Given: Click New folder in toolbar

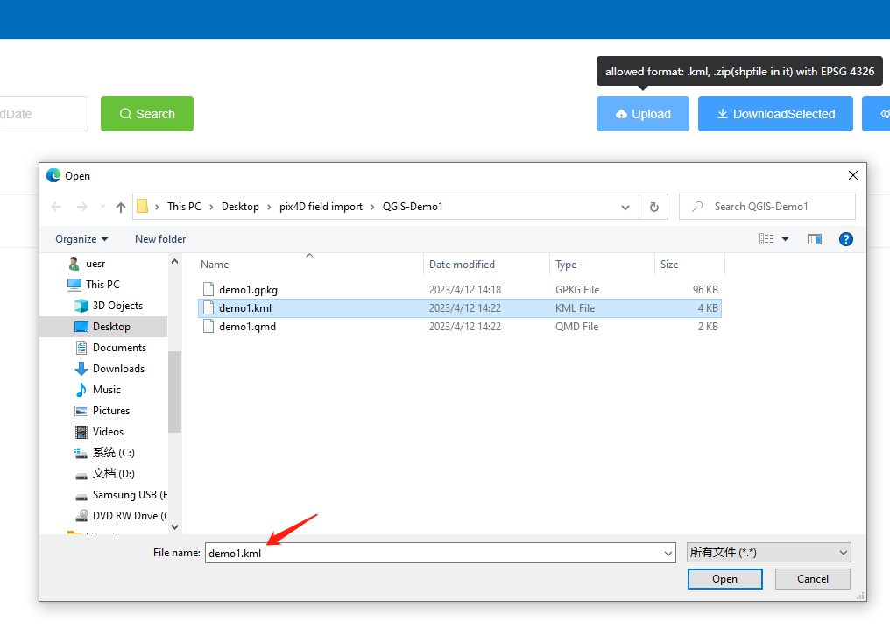Looking at the screenshot, I should (x=160, y=239).
